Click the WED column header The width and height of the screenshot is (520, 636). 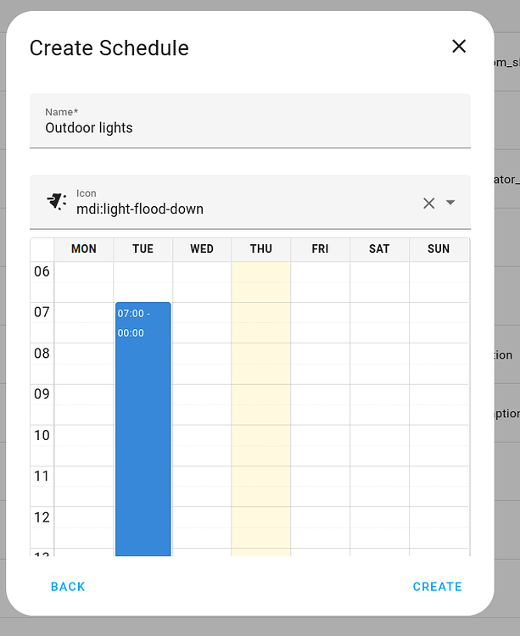(202, 249)
